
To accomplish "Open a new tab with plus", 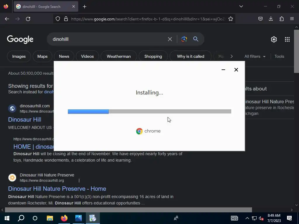I will pyautogui.click(x=84, y=7).
